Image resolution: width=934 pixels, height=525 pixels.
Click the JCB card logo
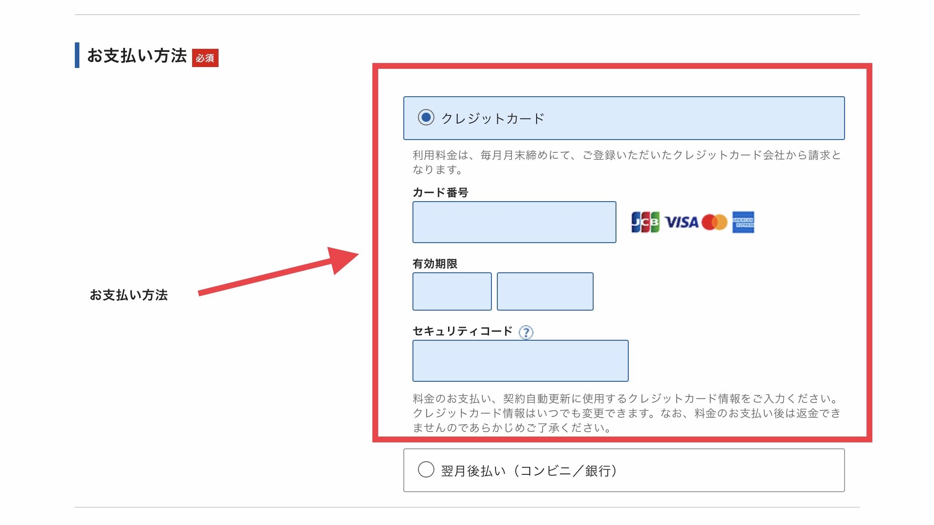pyautogui.click(x=645, y=222)
